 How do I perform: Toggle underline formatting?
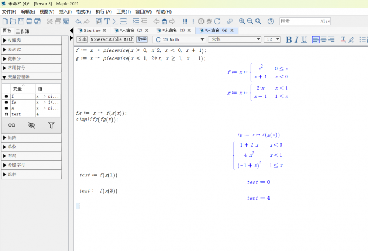point(304,39)
